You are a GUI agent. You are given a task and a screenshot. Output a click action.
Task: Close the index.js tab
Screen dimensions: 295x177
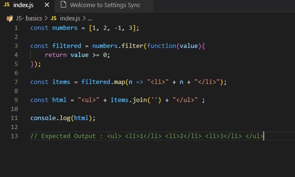(47, 5)
